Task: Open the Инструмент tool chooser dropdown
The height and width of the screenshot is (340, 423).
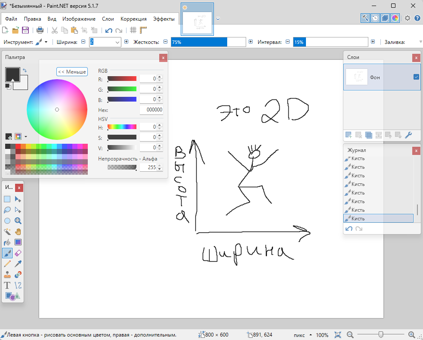Action: (x=46, y=42)
